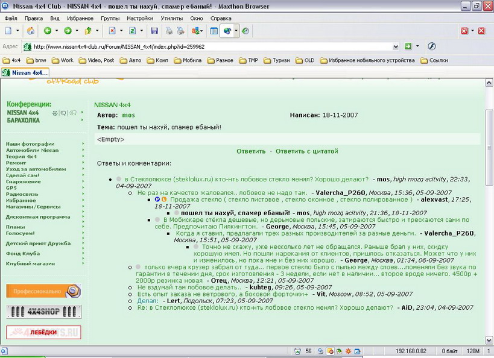Open the Утилиты menu
Viewport: 494px width, 358px height.
(x=172, y=18)
